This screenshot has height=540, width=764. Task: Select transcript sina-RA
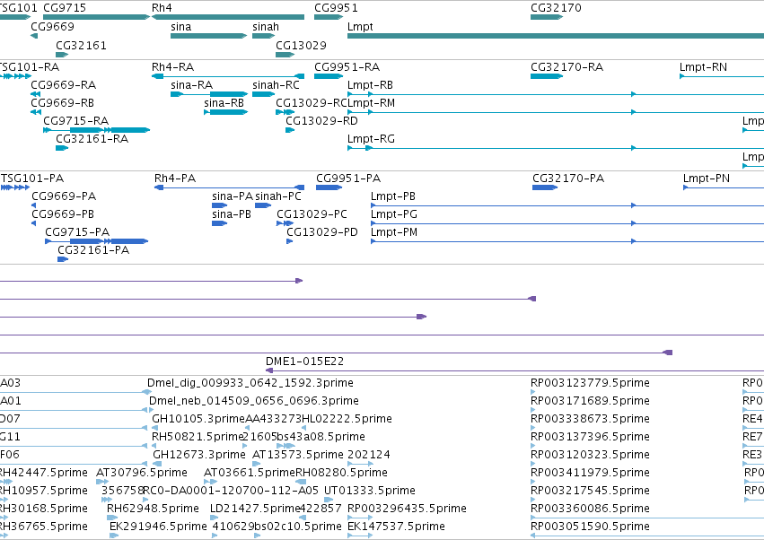209,94
